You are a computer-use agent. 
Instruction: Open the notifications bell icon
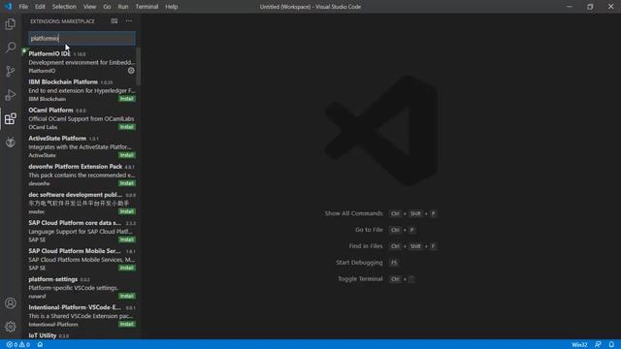[x=611, y=345]
